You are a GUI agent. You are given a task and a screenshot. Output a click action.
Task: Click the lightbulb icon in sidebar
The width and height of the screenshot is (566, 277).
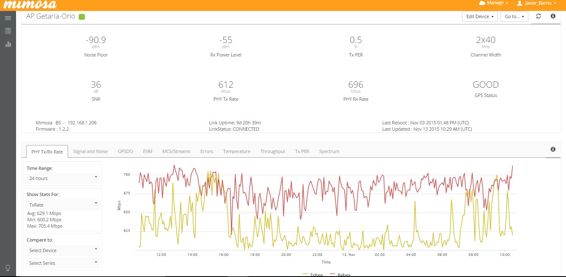pos(8,268)
